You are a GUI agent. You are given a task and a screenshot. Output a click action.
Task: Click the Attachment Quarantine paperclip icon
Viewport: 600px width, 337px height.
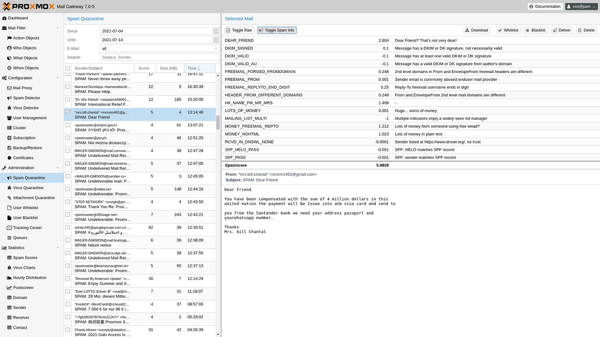click(9, 198)
